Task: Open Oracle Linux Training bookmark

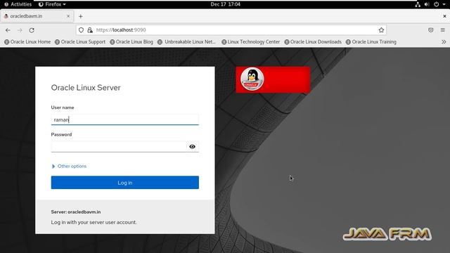Action: pyautogui.click(x=371, y=42)
